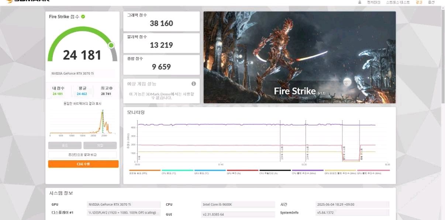
Task: Click the display #1 DISPLAY2 resolution field
Action: [x=124, y=213]
